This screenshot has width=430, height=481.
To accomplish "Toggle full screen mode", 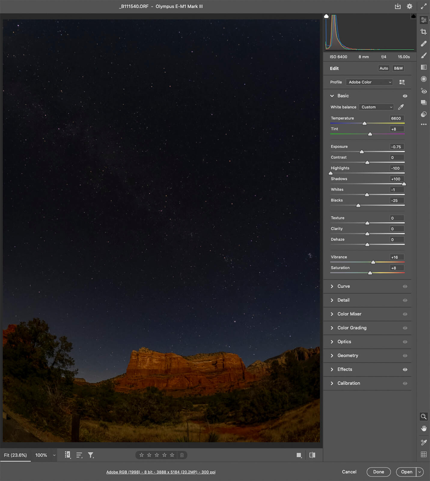I will tap(423, 6).
